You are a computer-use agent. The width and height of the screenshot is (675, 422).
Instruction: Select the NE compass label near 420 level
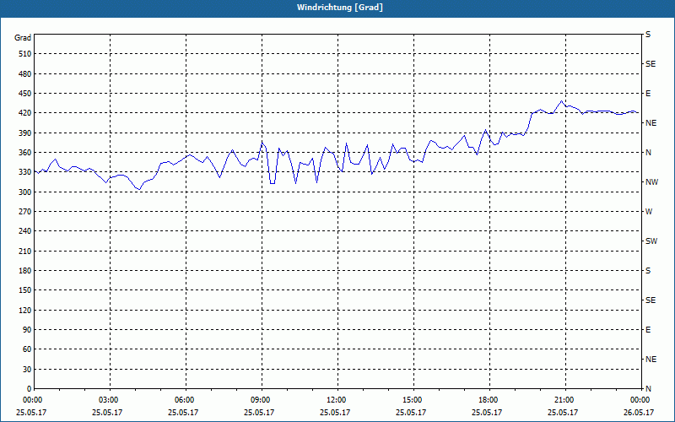coord(651,123)
